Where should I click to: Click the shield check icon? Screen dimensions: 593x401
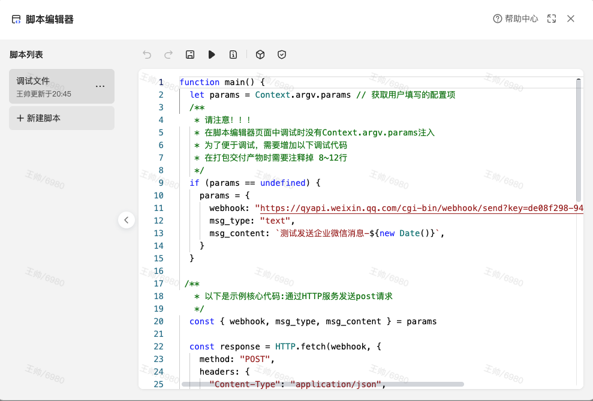tap(282, 55)
